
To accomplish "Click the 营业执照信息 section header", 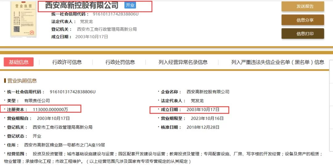I will coord(22,81).
